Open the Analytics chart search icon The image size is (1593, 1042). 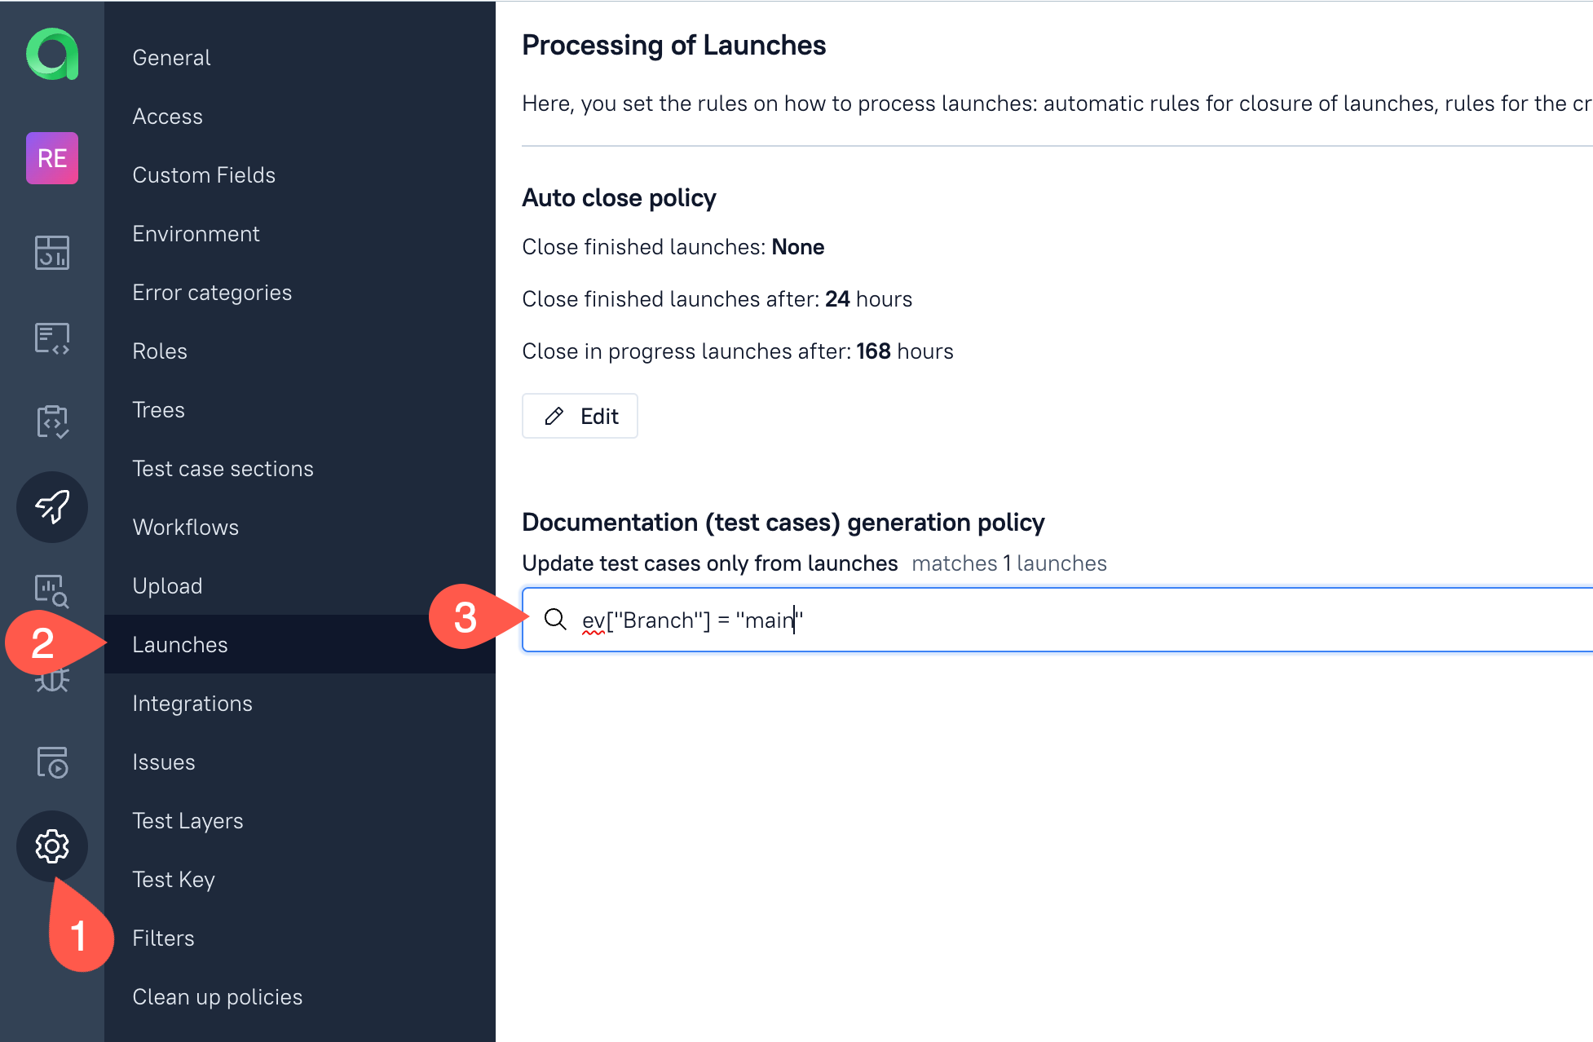coord(52,591)
